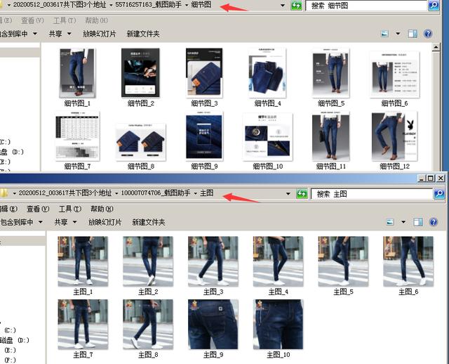Screen dimensions: 449x364
Task: Open help icon in top window
Action: 428,34
